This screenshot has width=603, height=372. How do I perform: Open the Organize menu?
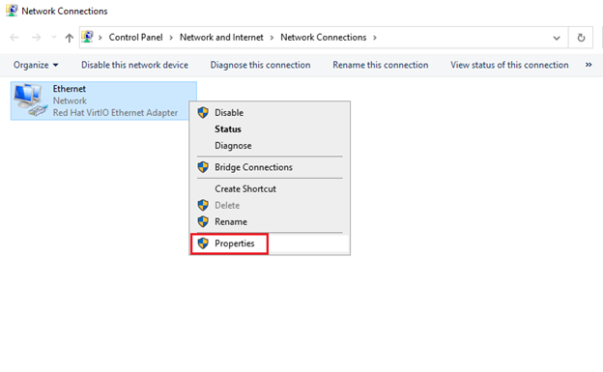[36, 65]
